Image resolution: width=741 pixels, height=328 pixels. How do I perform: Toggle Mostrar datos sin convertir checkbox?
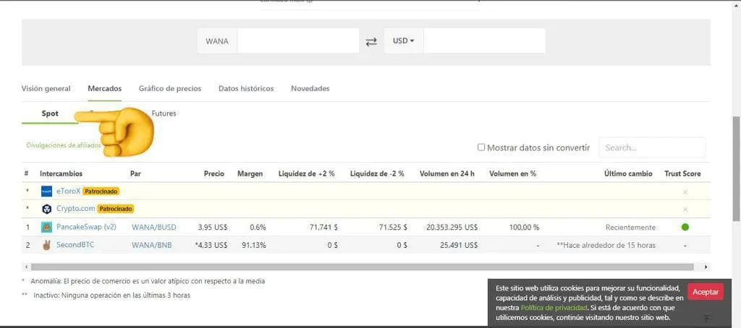(x=481, y=147)
